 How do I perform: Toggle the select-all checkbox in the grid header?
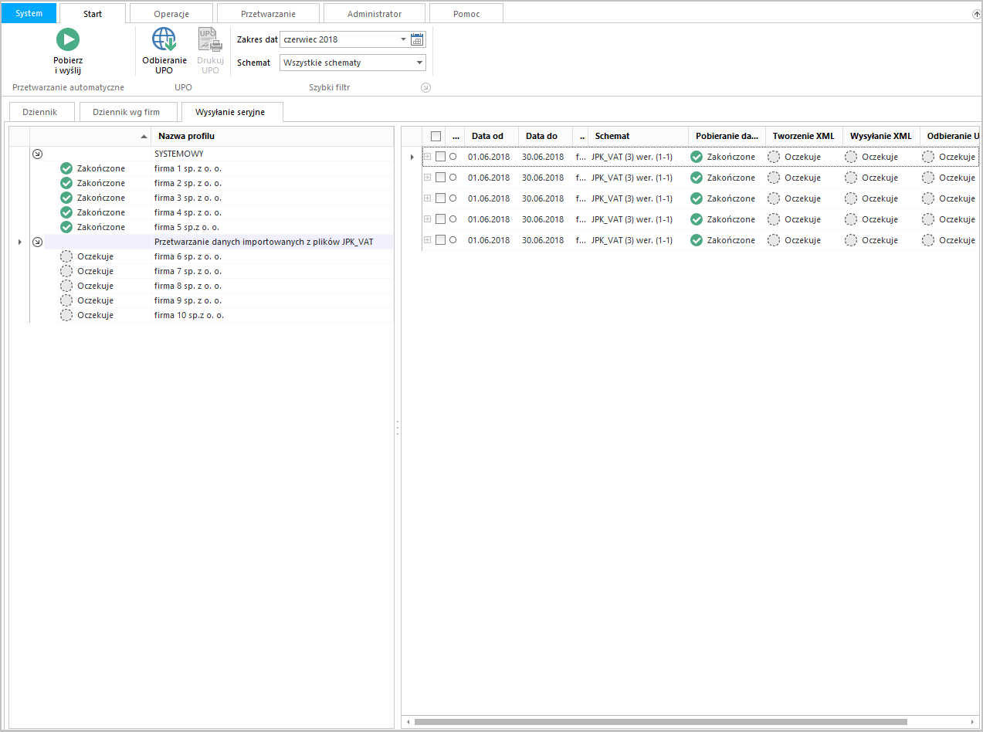point(436,136)
